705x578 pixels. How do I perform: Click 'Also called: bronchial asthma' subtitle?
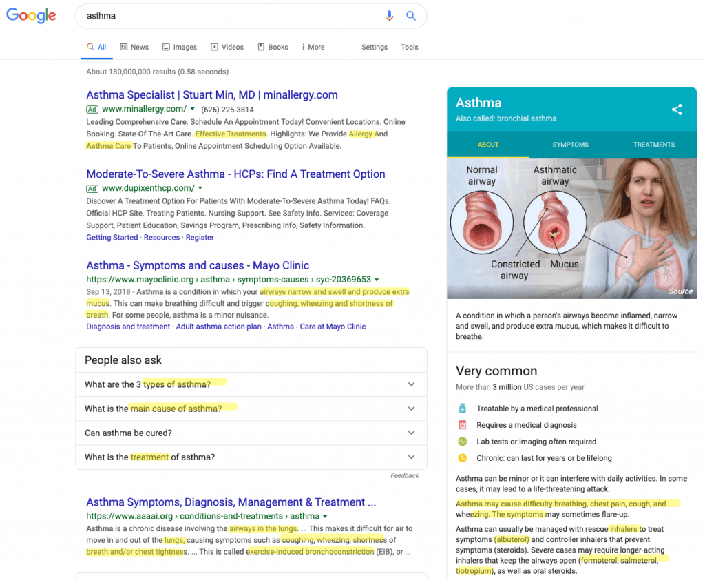tap(506, 118)
